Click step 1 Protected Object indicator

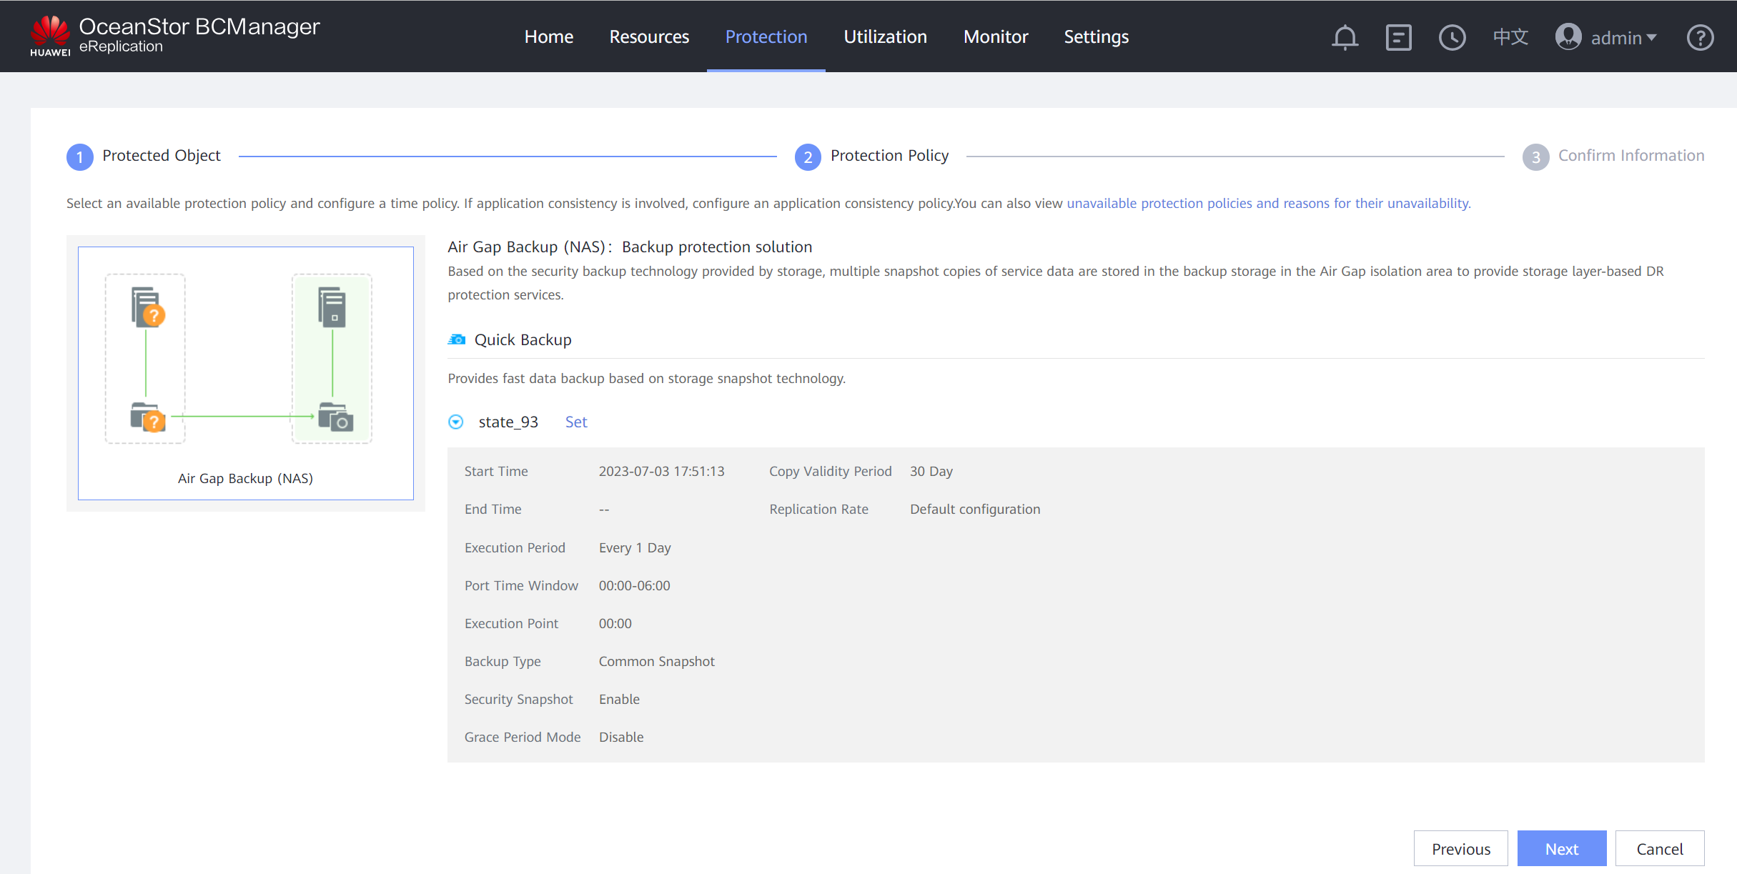(80, 157)
